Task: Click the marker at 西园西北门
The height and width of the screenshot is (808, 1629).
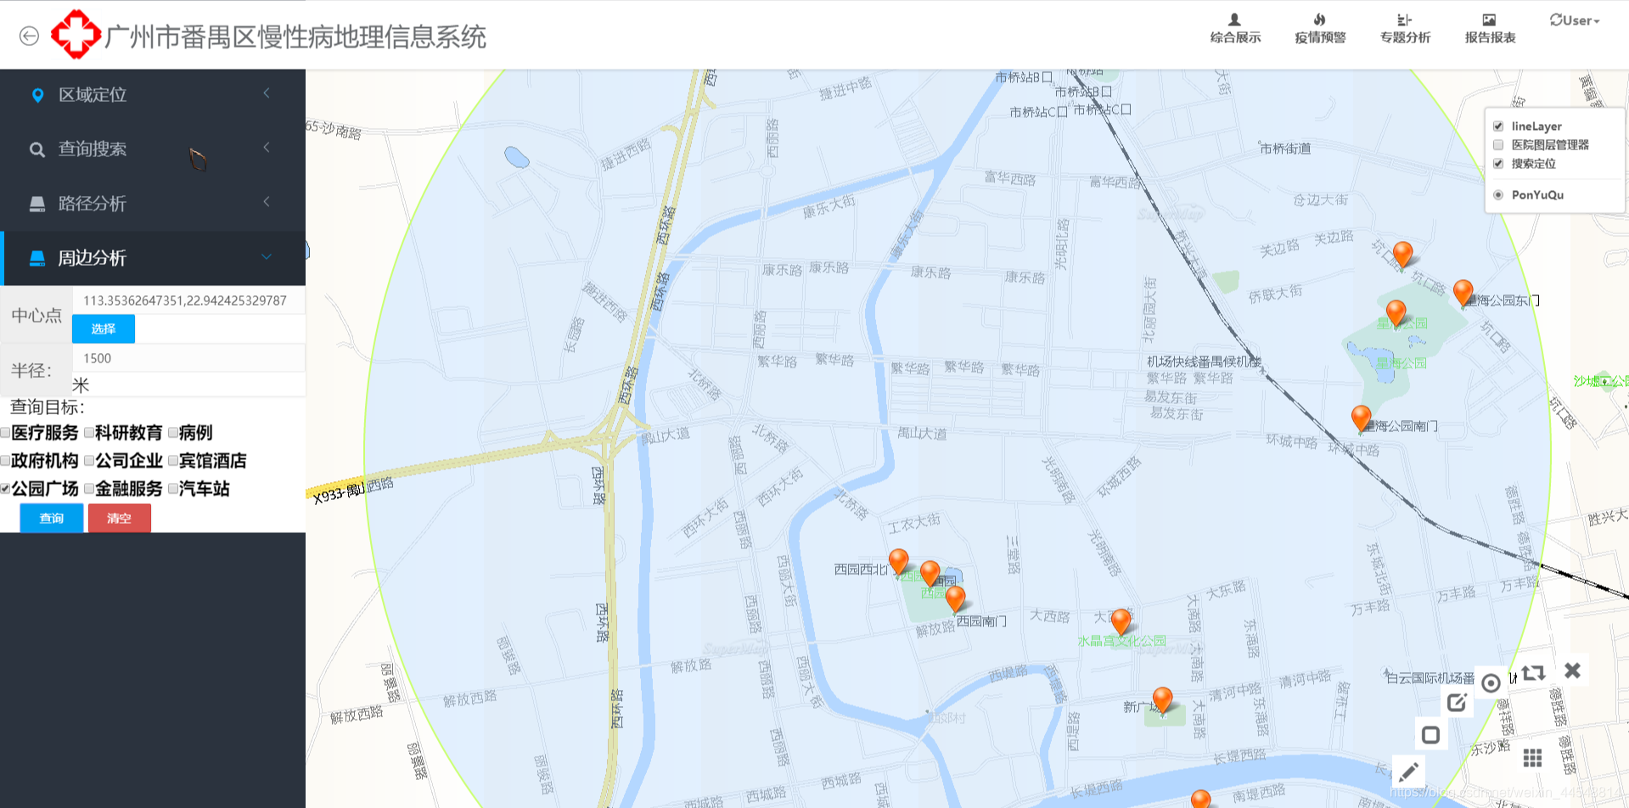Action: click(x=898, y=562)
